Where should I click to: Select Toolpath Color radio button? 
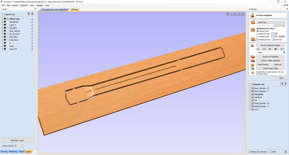click(258, 36)
